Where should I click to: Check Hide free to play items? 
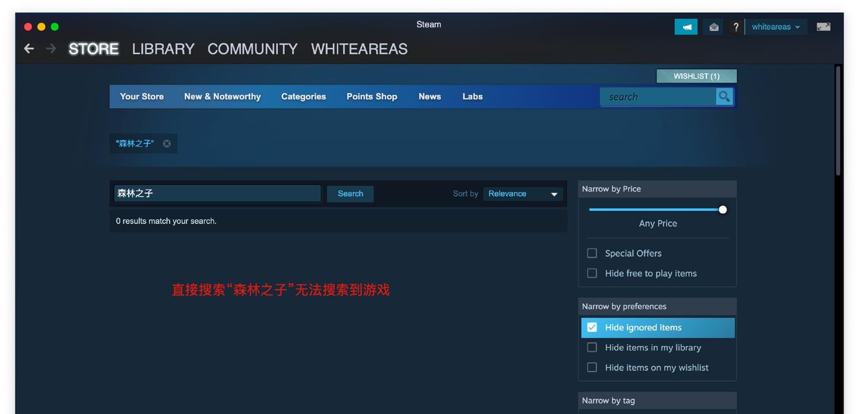click(x=592, y=273)
